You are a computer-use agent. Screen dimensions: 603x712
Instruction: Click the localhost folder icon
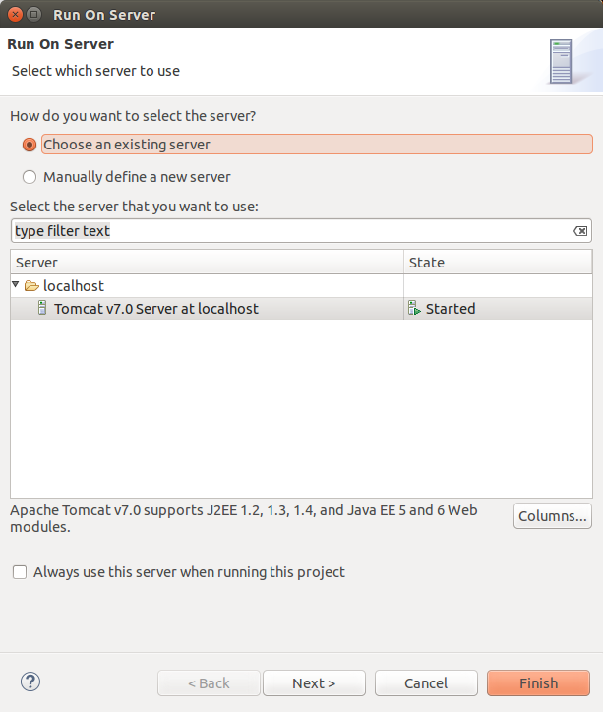(31, 285)
